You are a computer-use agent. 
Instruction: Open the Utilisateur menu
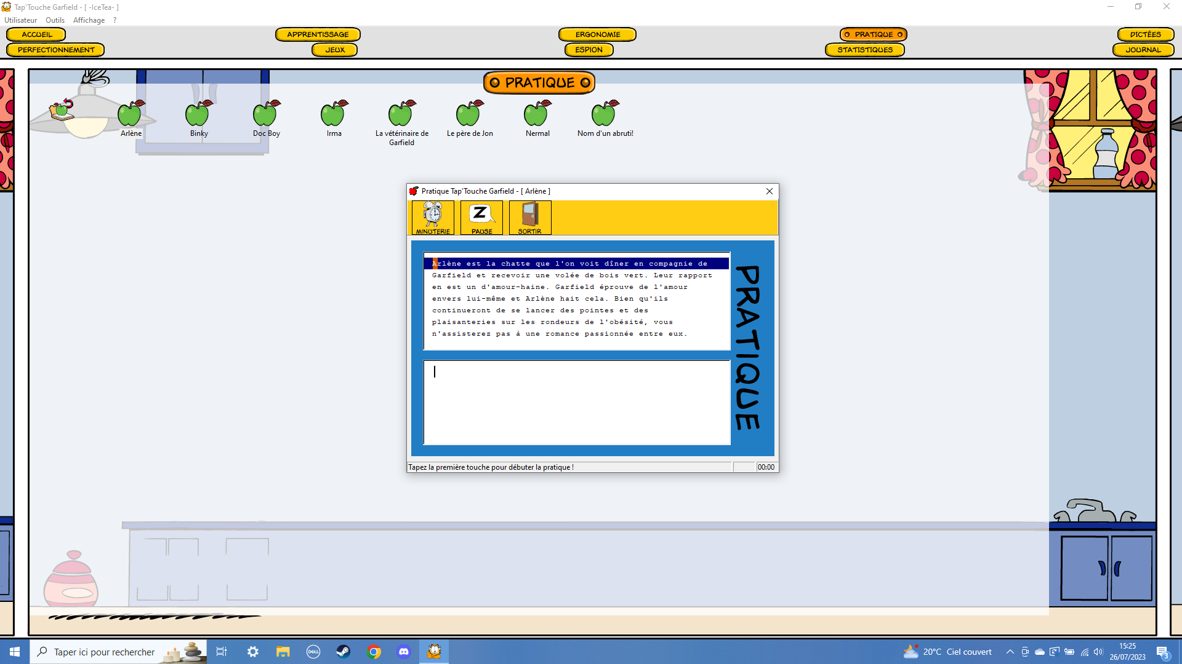point(21,20)
